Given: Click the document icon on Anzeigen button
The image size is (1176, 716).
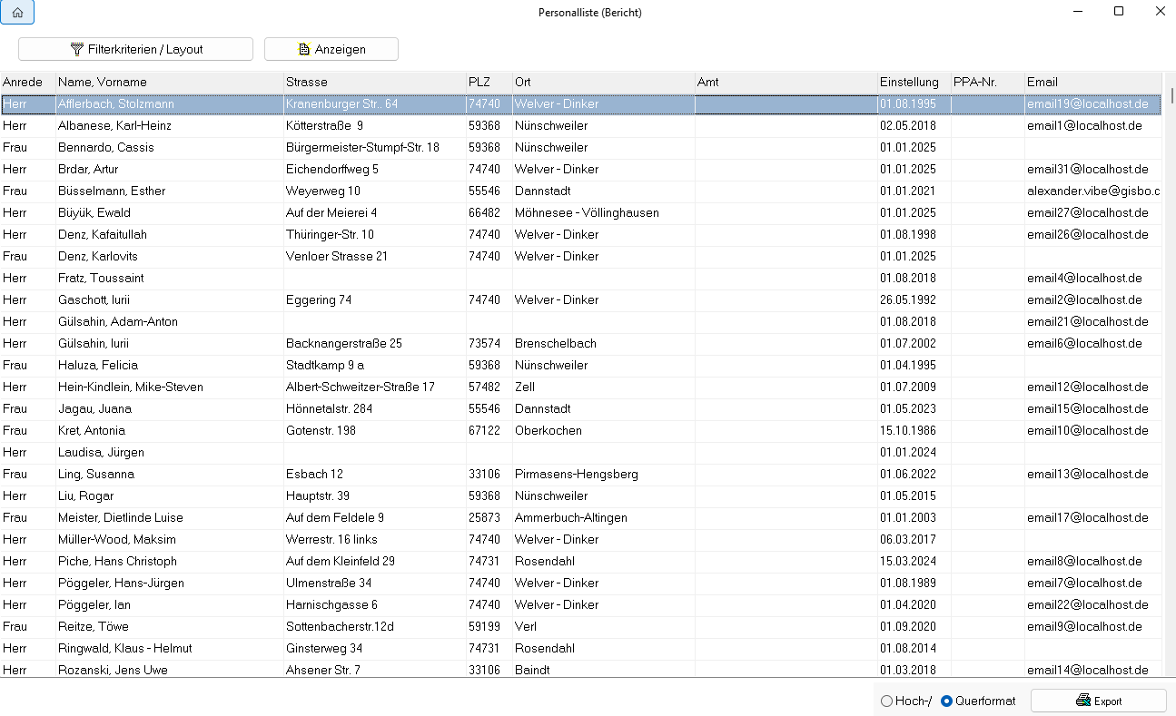Looking at the screenshot, I should pyautogui.click(x=304, y=49).
